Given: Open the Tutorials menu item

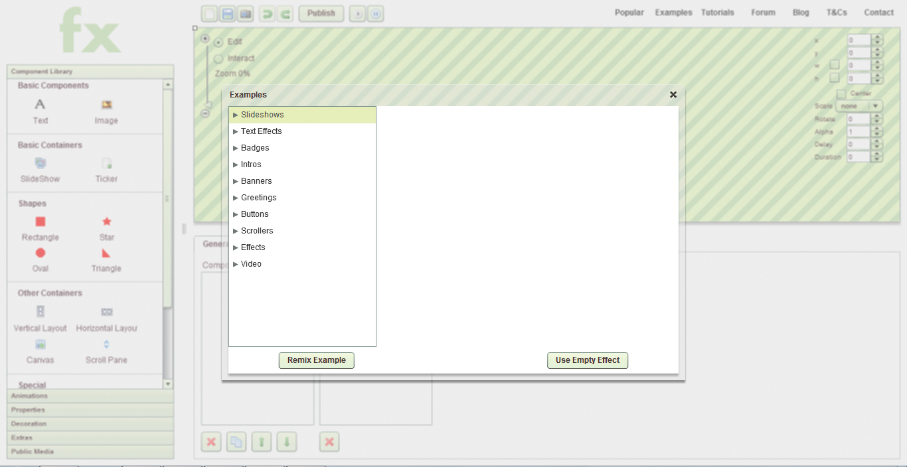Looking at the screenshot, I should [x=717, y=13].
